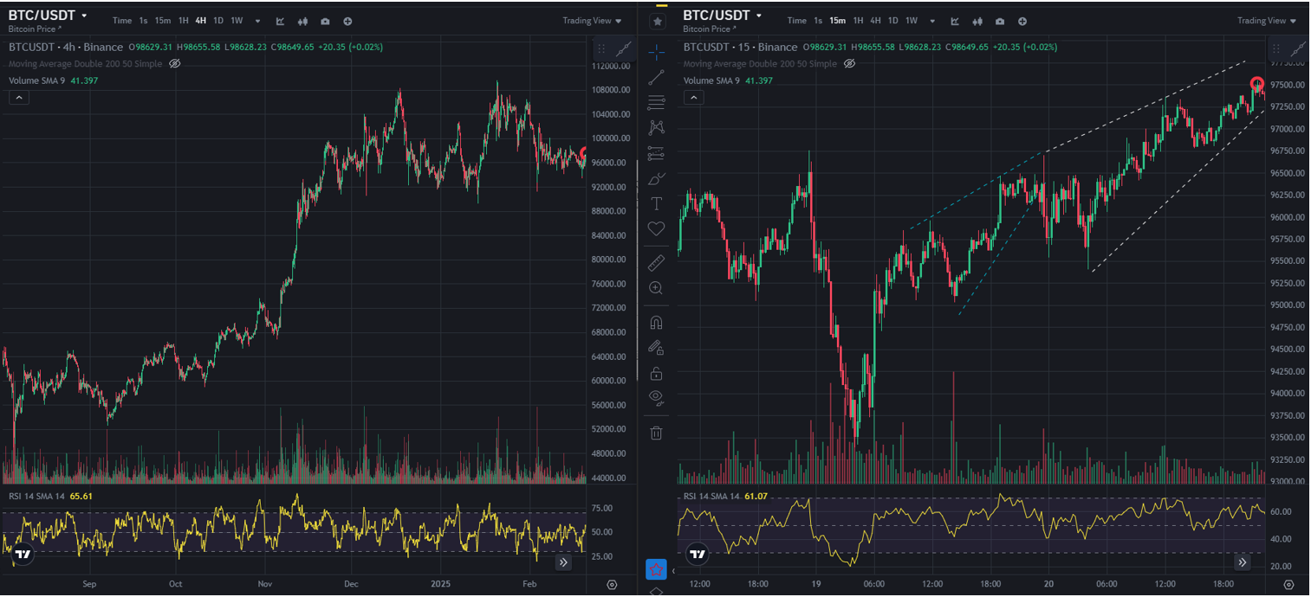Show the hidden Moving Average in left chart

pos(174,64)
